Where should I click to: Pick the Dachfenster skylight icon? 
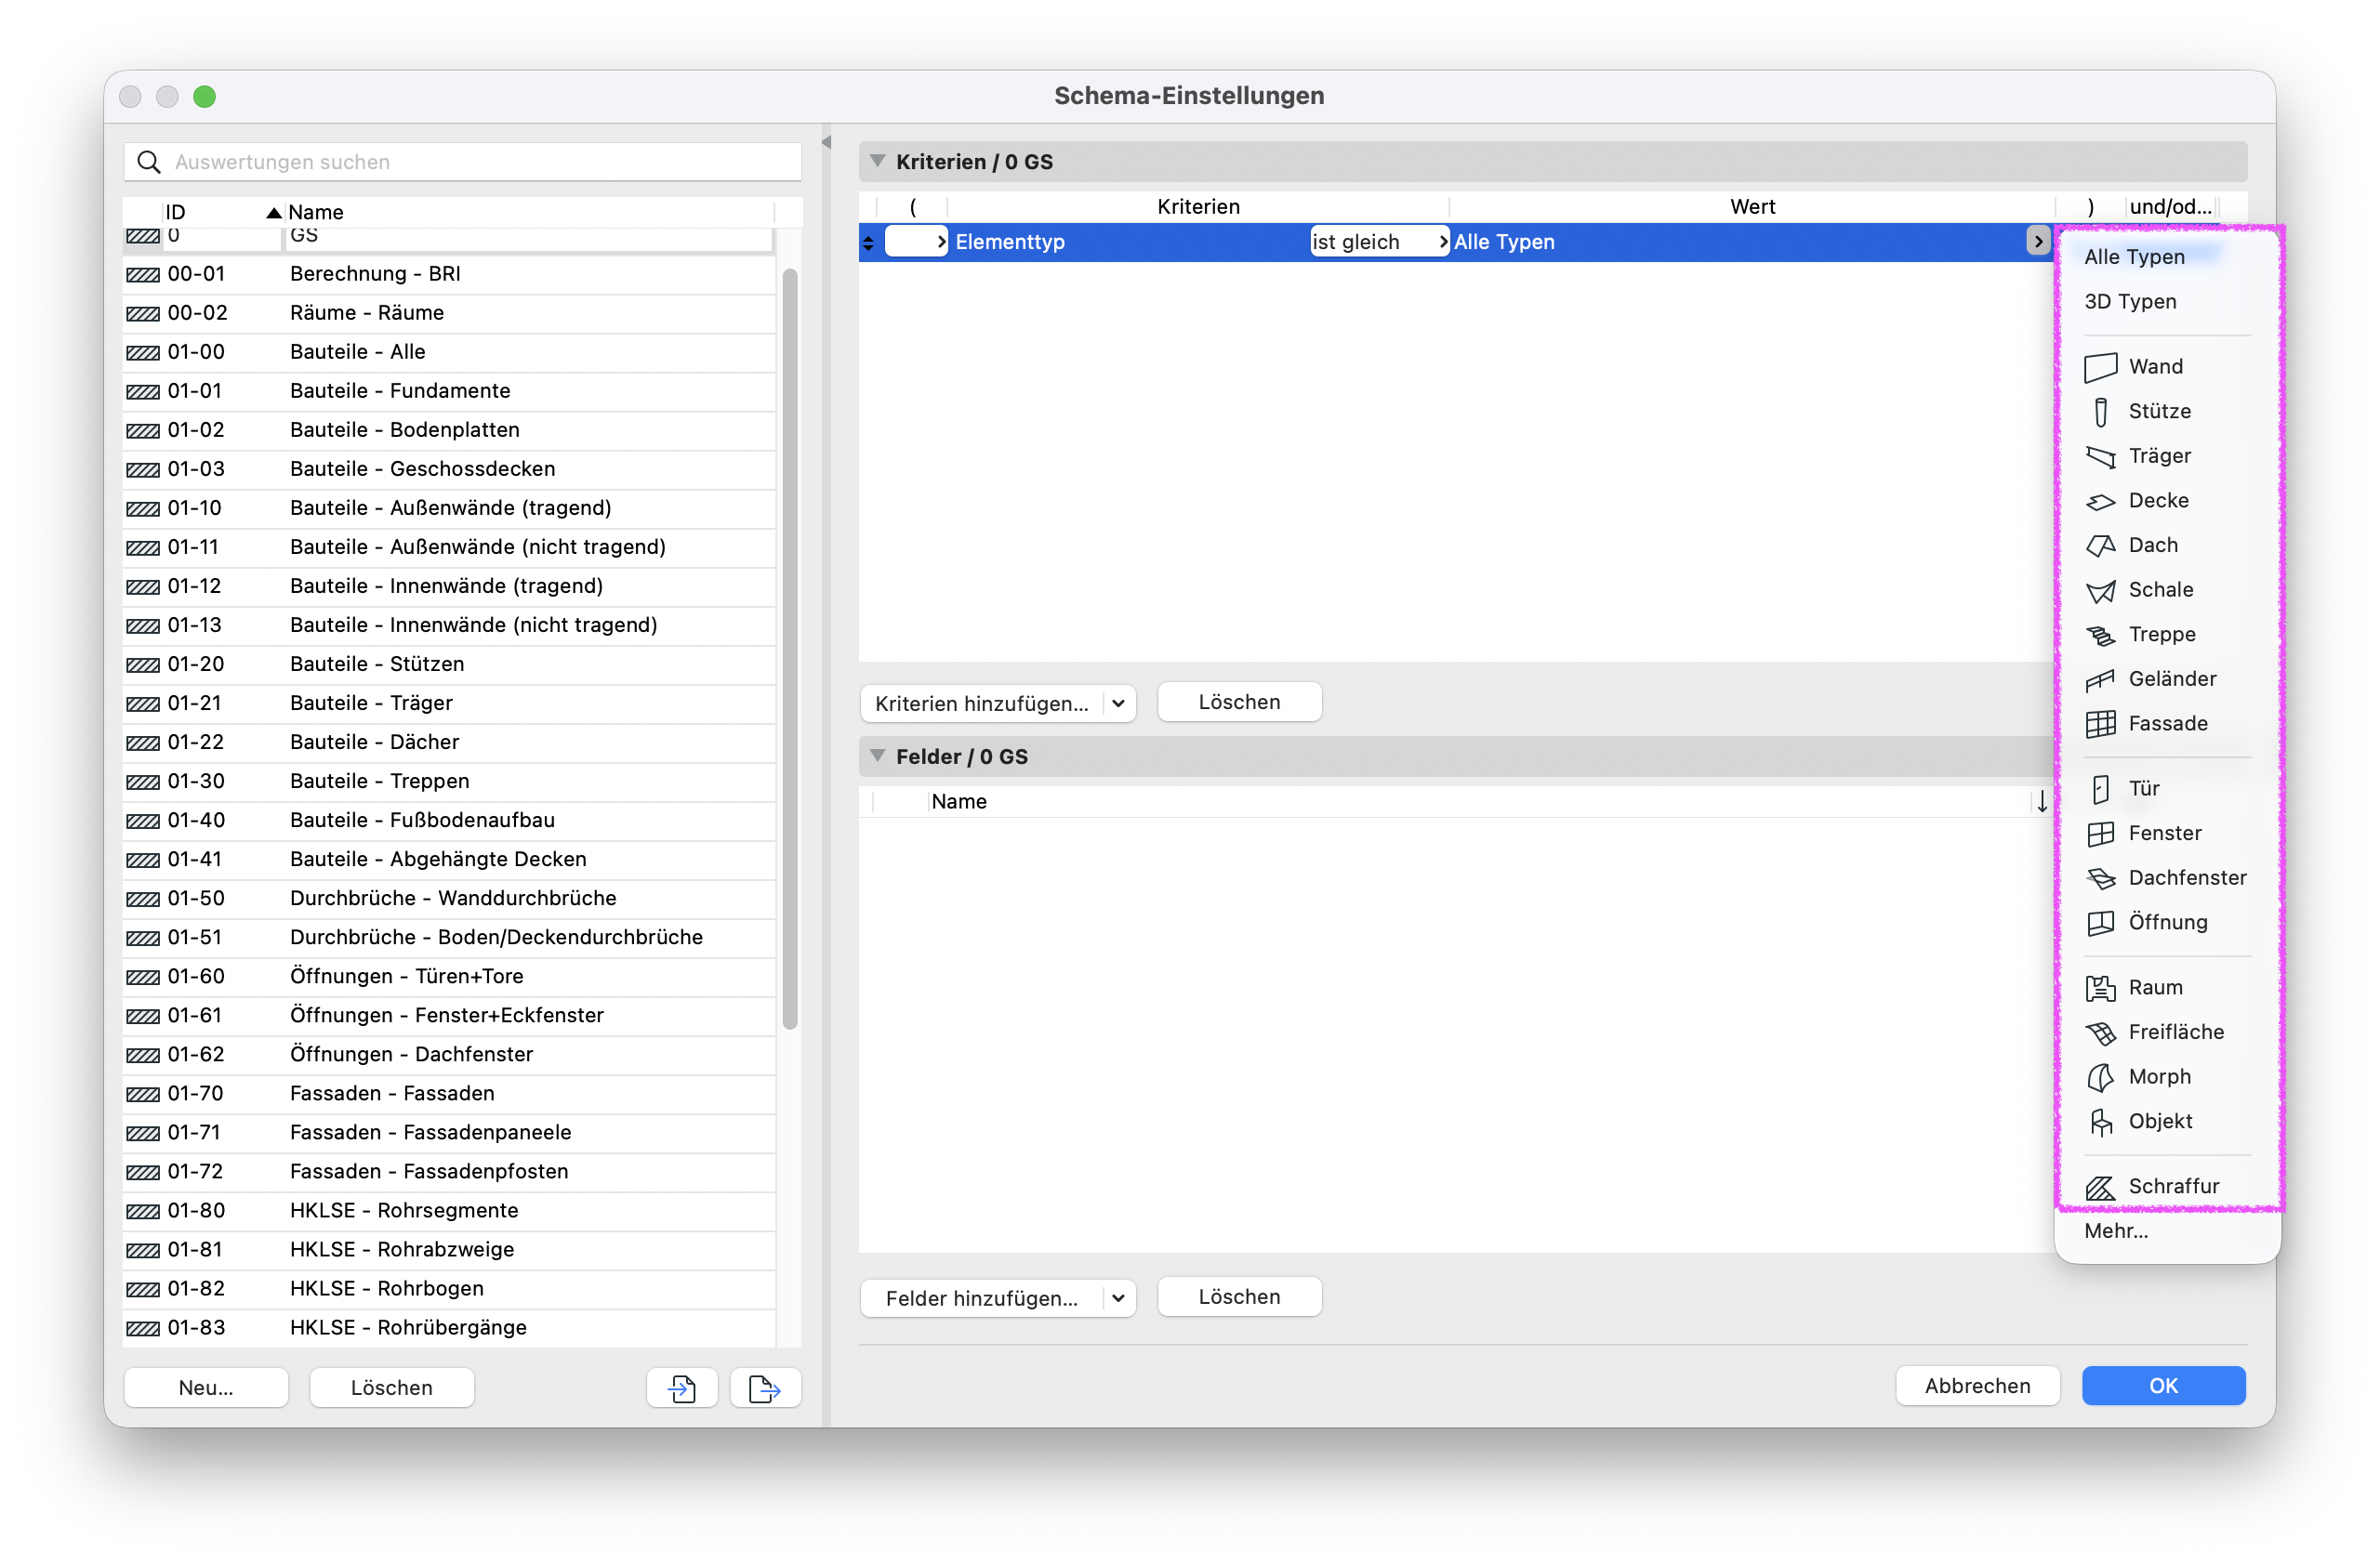coord(2100,877)
